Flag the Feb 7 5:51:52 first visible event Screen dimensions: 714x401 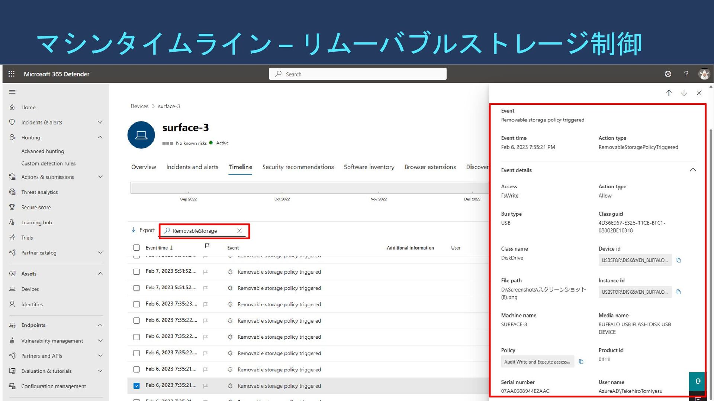click(205, 272)
